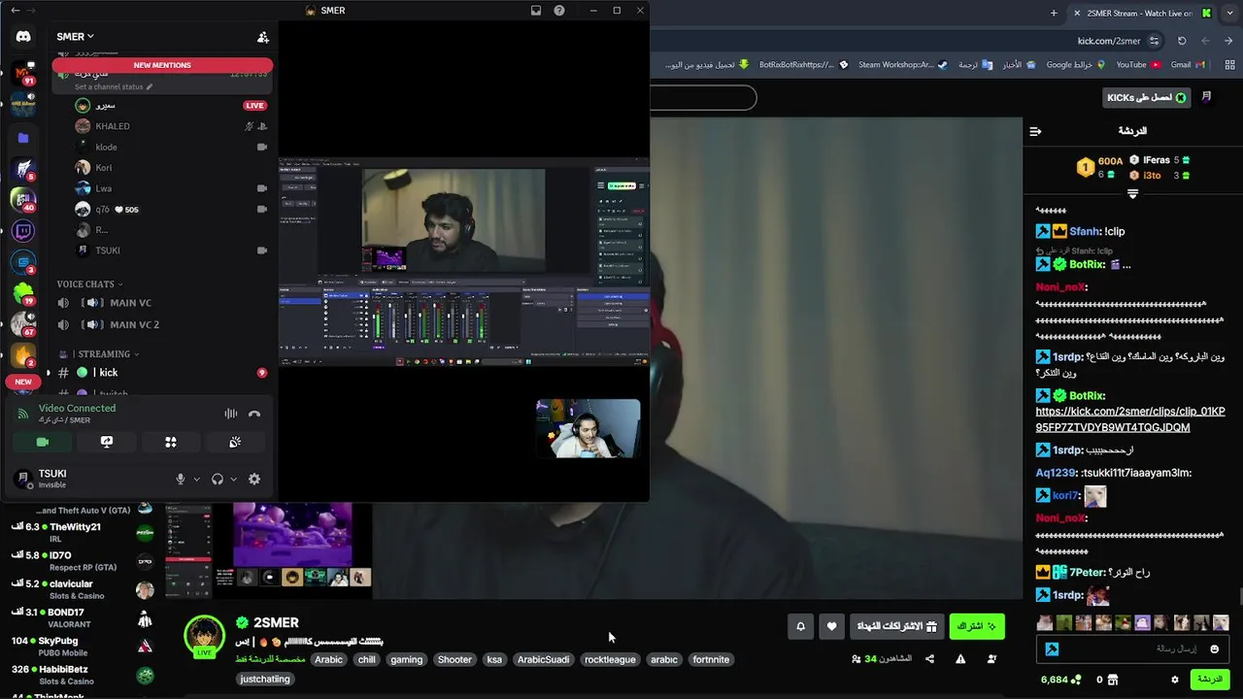This screenshot has width=1243, height=699.
Task: Open the Discord inbox icon in title bar
Action: pyautogui.click(x=536, y=11)
